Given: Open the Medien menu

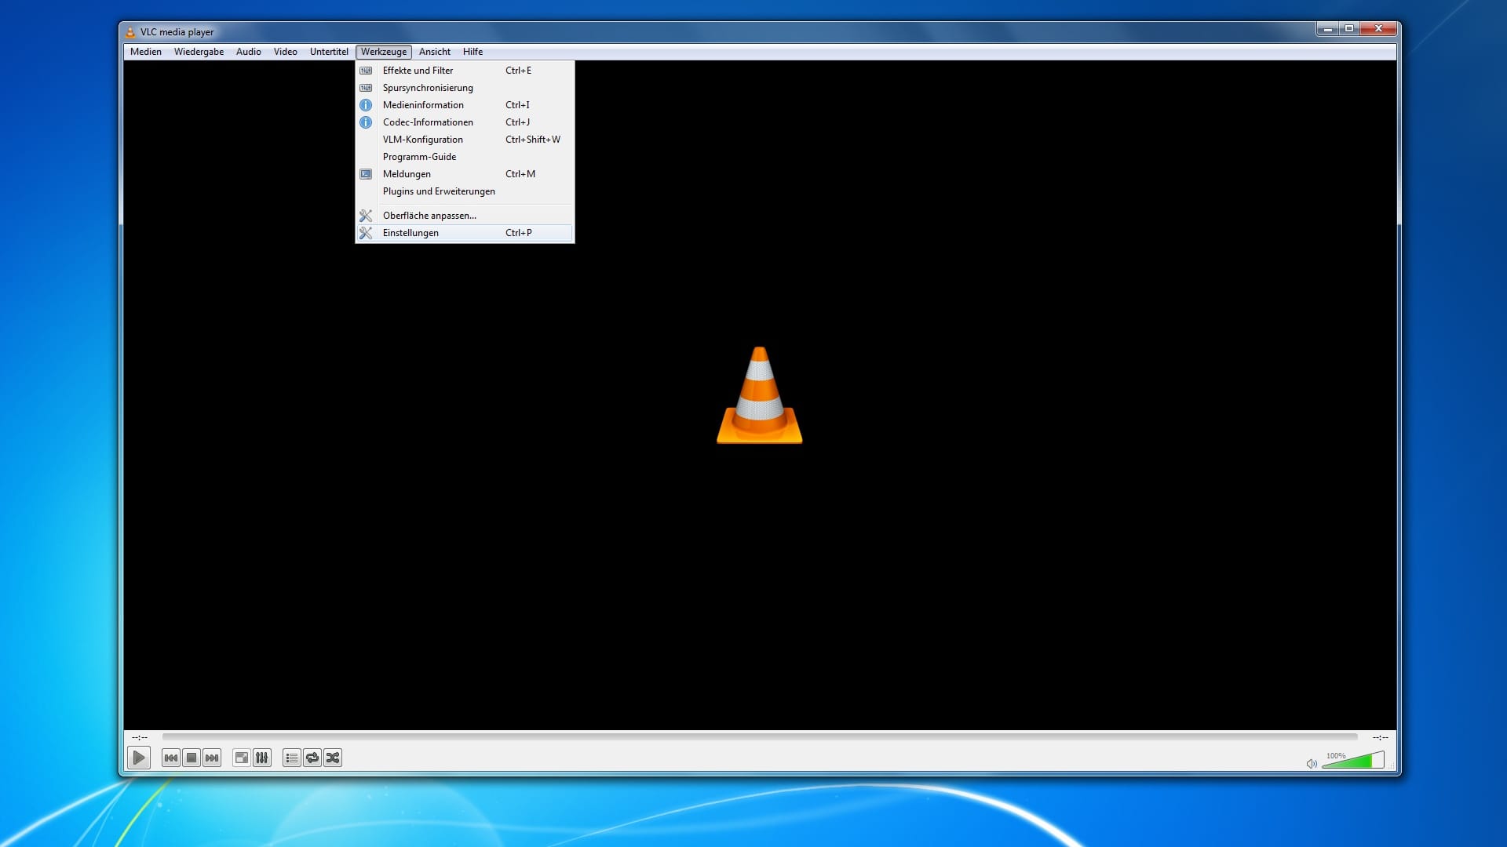Looking at the screenshot, I should (146, 52).
